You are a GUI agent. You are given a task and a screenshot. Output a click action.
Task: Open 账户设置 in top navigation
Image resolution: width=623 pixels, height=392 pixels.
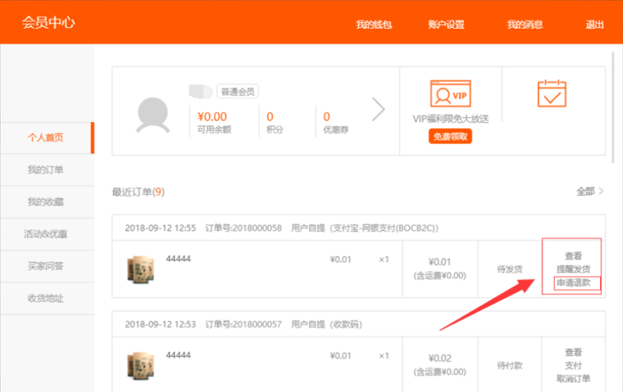pyautogui.click(x=446, y=24)
